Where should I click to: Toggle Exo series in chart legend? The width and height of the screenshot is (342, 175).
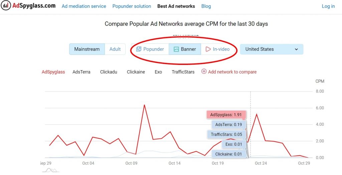point(158,72)
